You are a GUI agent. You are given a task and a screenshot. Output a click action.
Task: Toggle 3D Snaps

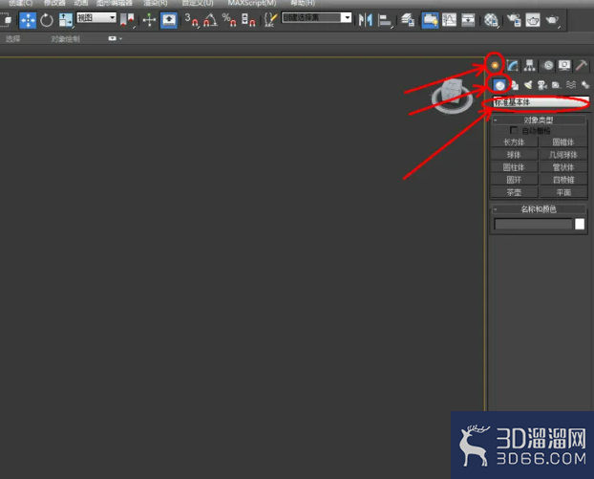coord(192,20)
